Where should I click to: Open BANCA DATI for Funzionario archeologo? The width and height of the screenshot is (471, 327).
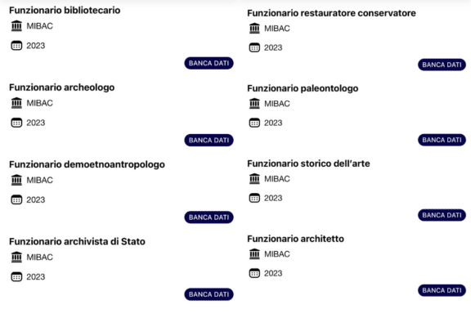pos(209,141)
